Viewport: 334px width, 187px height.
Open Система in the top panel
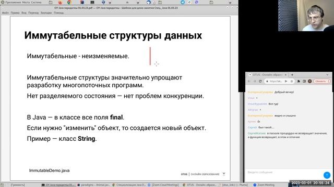point(36,2)
